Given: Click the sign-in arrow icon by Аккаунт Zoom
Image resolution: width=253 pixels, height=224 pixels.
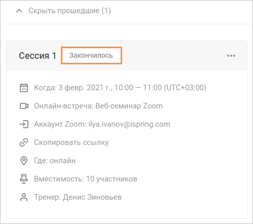Looking at the screenshot, I should pyautogui.click(x=24, y=124).
